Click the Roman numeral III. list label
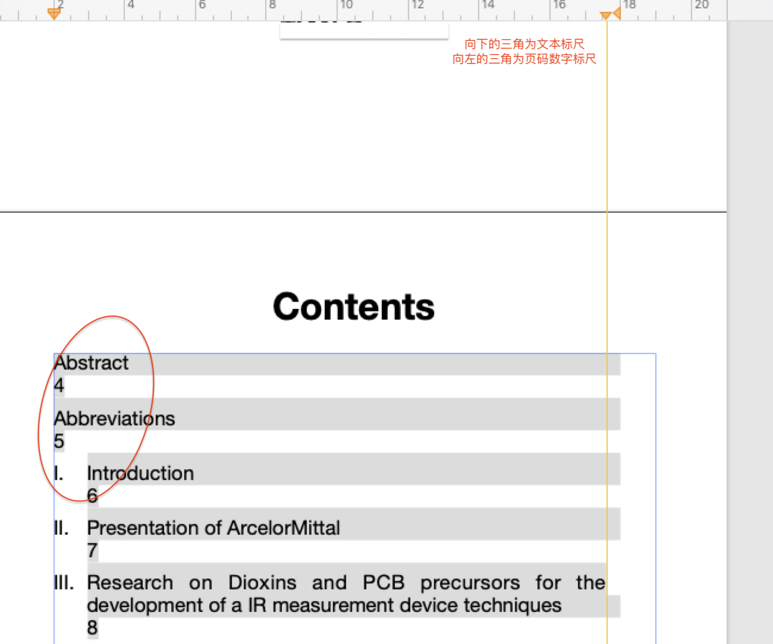This screenshot has width=773, height=644. point(64,583)
